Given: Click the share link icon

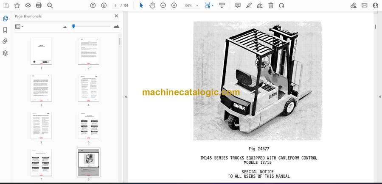Looking at the screenshot, I should pyautogui.click(x=354, y=5).
